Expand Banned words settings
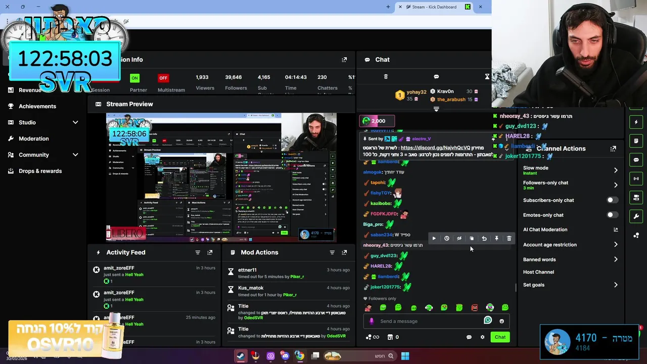Image resolution: width=647 pixels, height=364 pixels. coord(616,259)
